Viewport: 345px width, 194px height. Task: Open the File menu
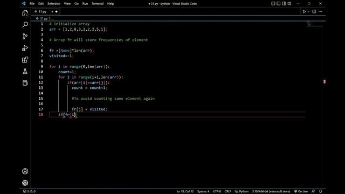(32, 4)
